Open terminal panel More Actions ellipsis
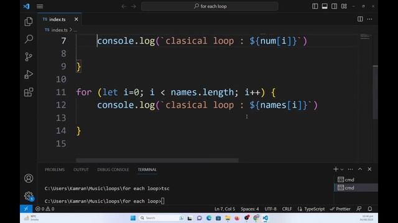This screenshot has height=223, width=398. 351,169
